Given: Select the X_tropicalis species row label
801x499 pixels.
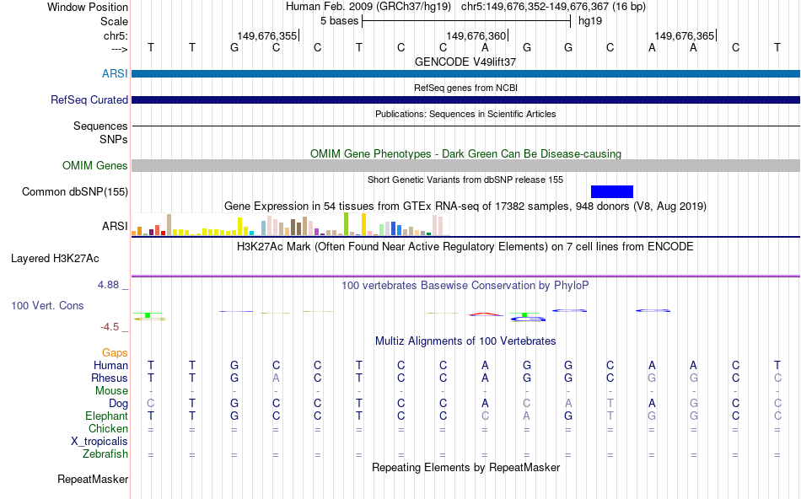Looking at the screenshot, I should [x=99, y=442].
